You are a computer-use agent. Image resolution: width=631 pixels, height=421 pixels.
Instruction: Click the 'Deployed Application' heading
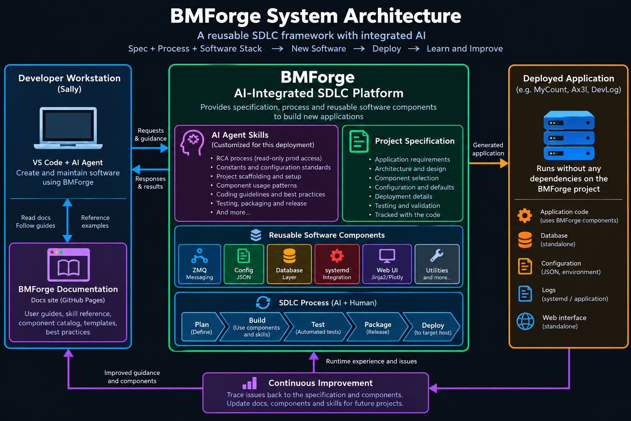click(x=569, y=79)
